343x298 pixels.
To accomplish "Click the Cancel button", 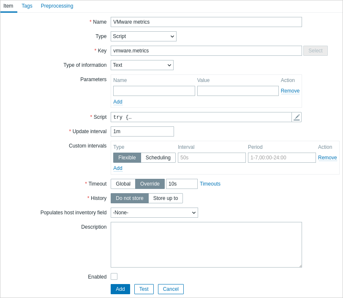I will pyautogui.click(x=171, y=289).
